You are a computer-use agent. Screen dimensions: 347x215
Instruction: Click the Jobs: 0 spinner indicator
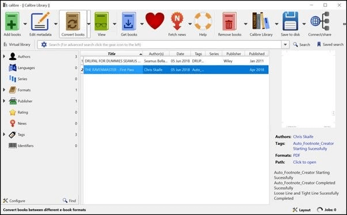(327, 210)
